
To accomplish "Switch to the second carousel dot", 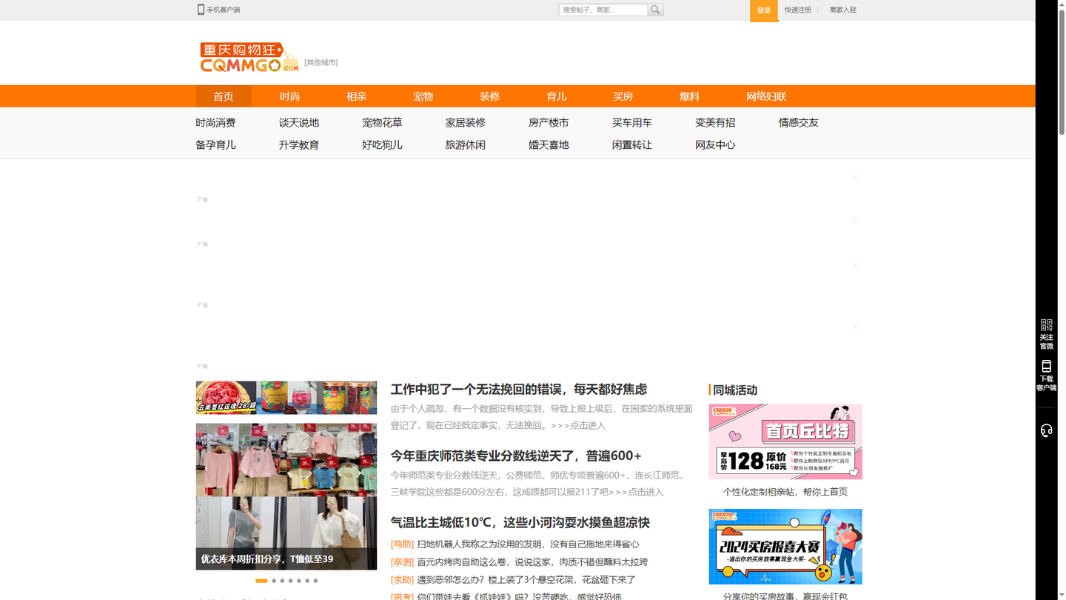I will click(x=274, y=581).
